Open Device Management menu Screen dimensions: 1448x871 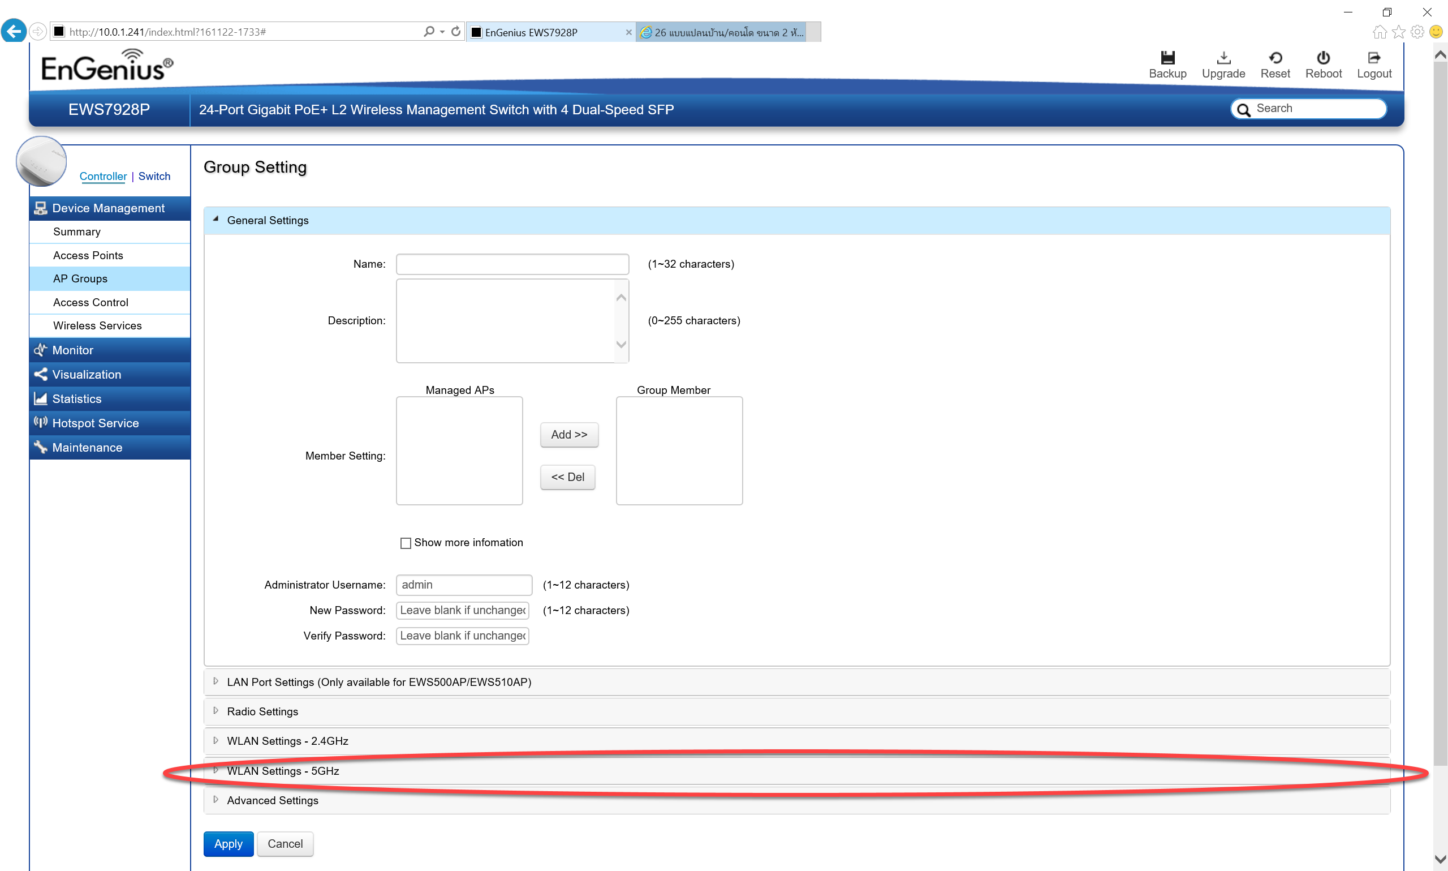pyautogui.click(x=110, y=208)
